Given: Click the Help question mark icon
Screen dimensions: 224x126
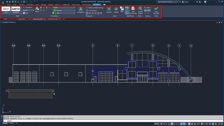Looking at the screenshot, I should click(205, 2).
